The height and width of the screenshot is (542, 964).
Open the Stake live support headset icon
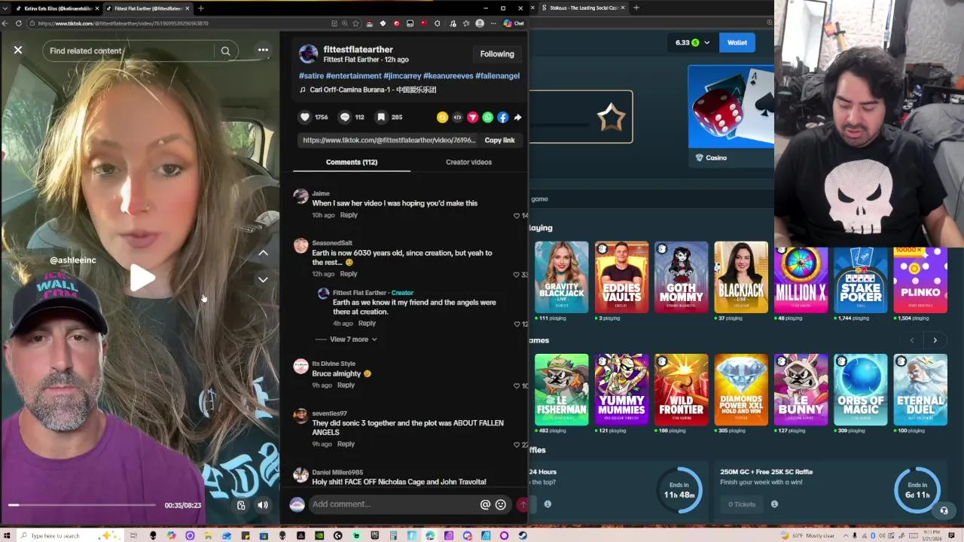click(x=944, y=511)
